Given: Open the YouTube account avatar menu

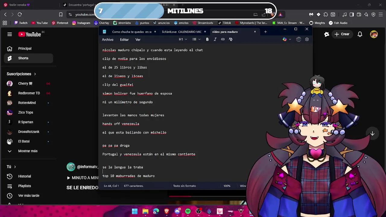Looking at the screenshot, I should [374, 34].
